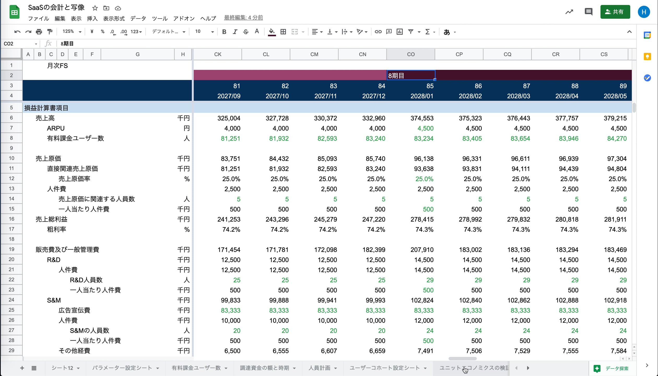Expand the 人員計画 sheet tab menu arrow

(336, 368)
